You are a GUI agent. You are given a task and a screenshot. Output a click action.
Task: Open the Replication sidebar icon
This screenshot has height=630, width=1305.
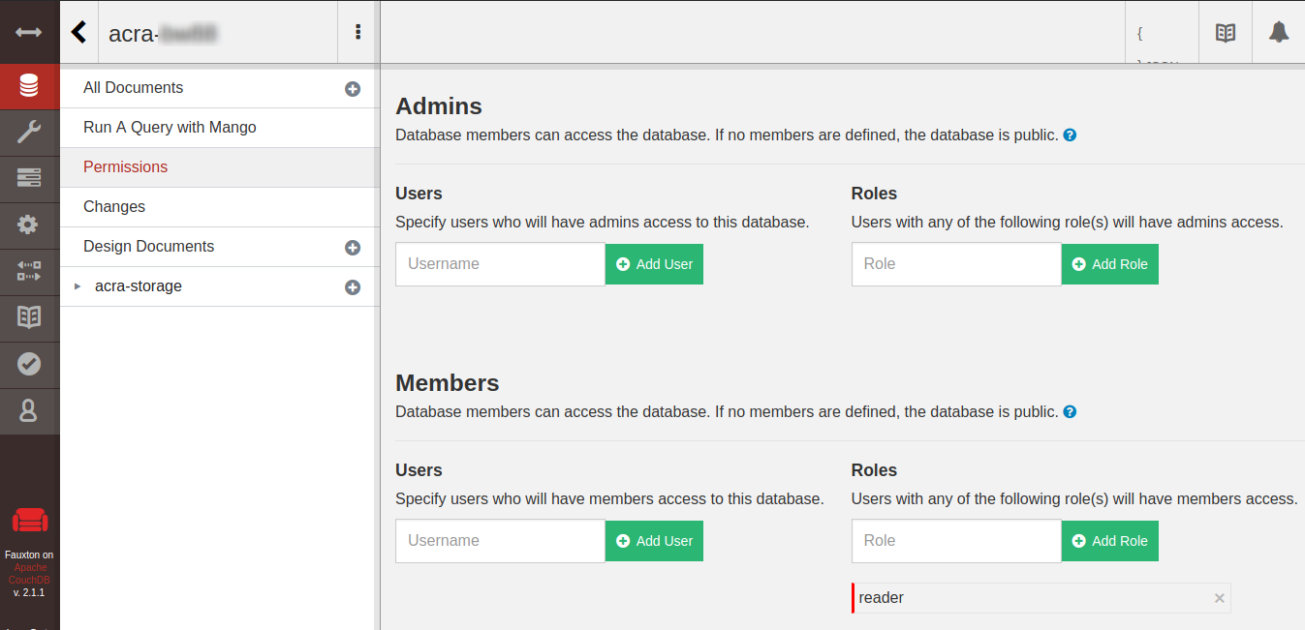tap(29, 271)
